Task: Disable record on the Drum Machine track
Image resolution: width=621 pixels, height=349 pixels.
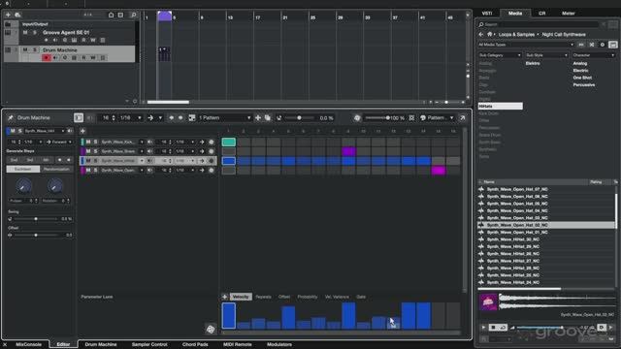Action: coord(47,58)
